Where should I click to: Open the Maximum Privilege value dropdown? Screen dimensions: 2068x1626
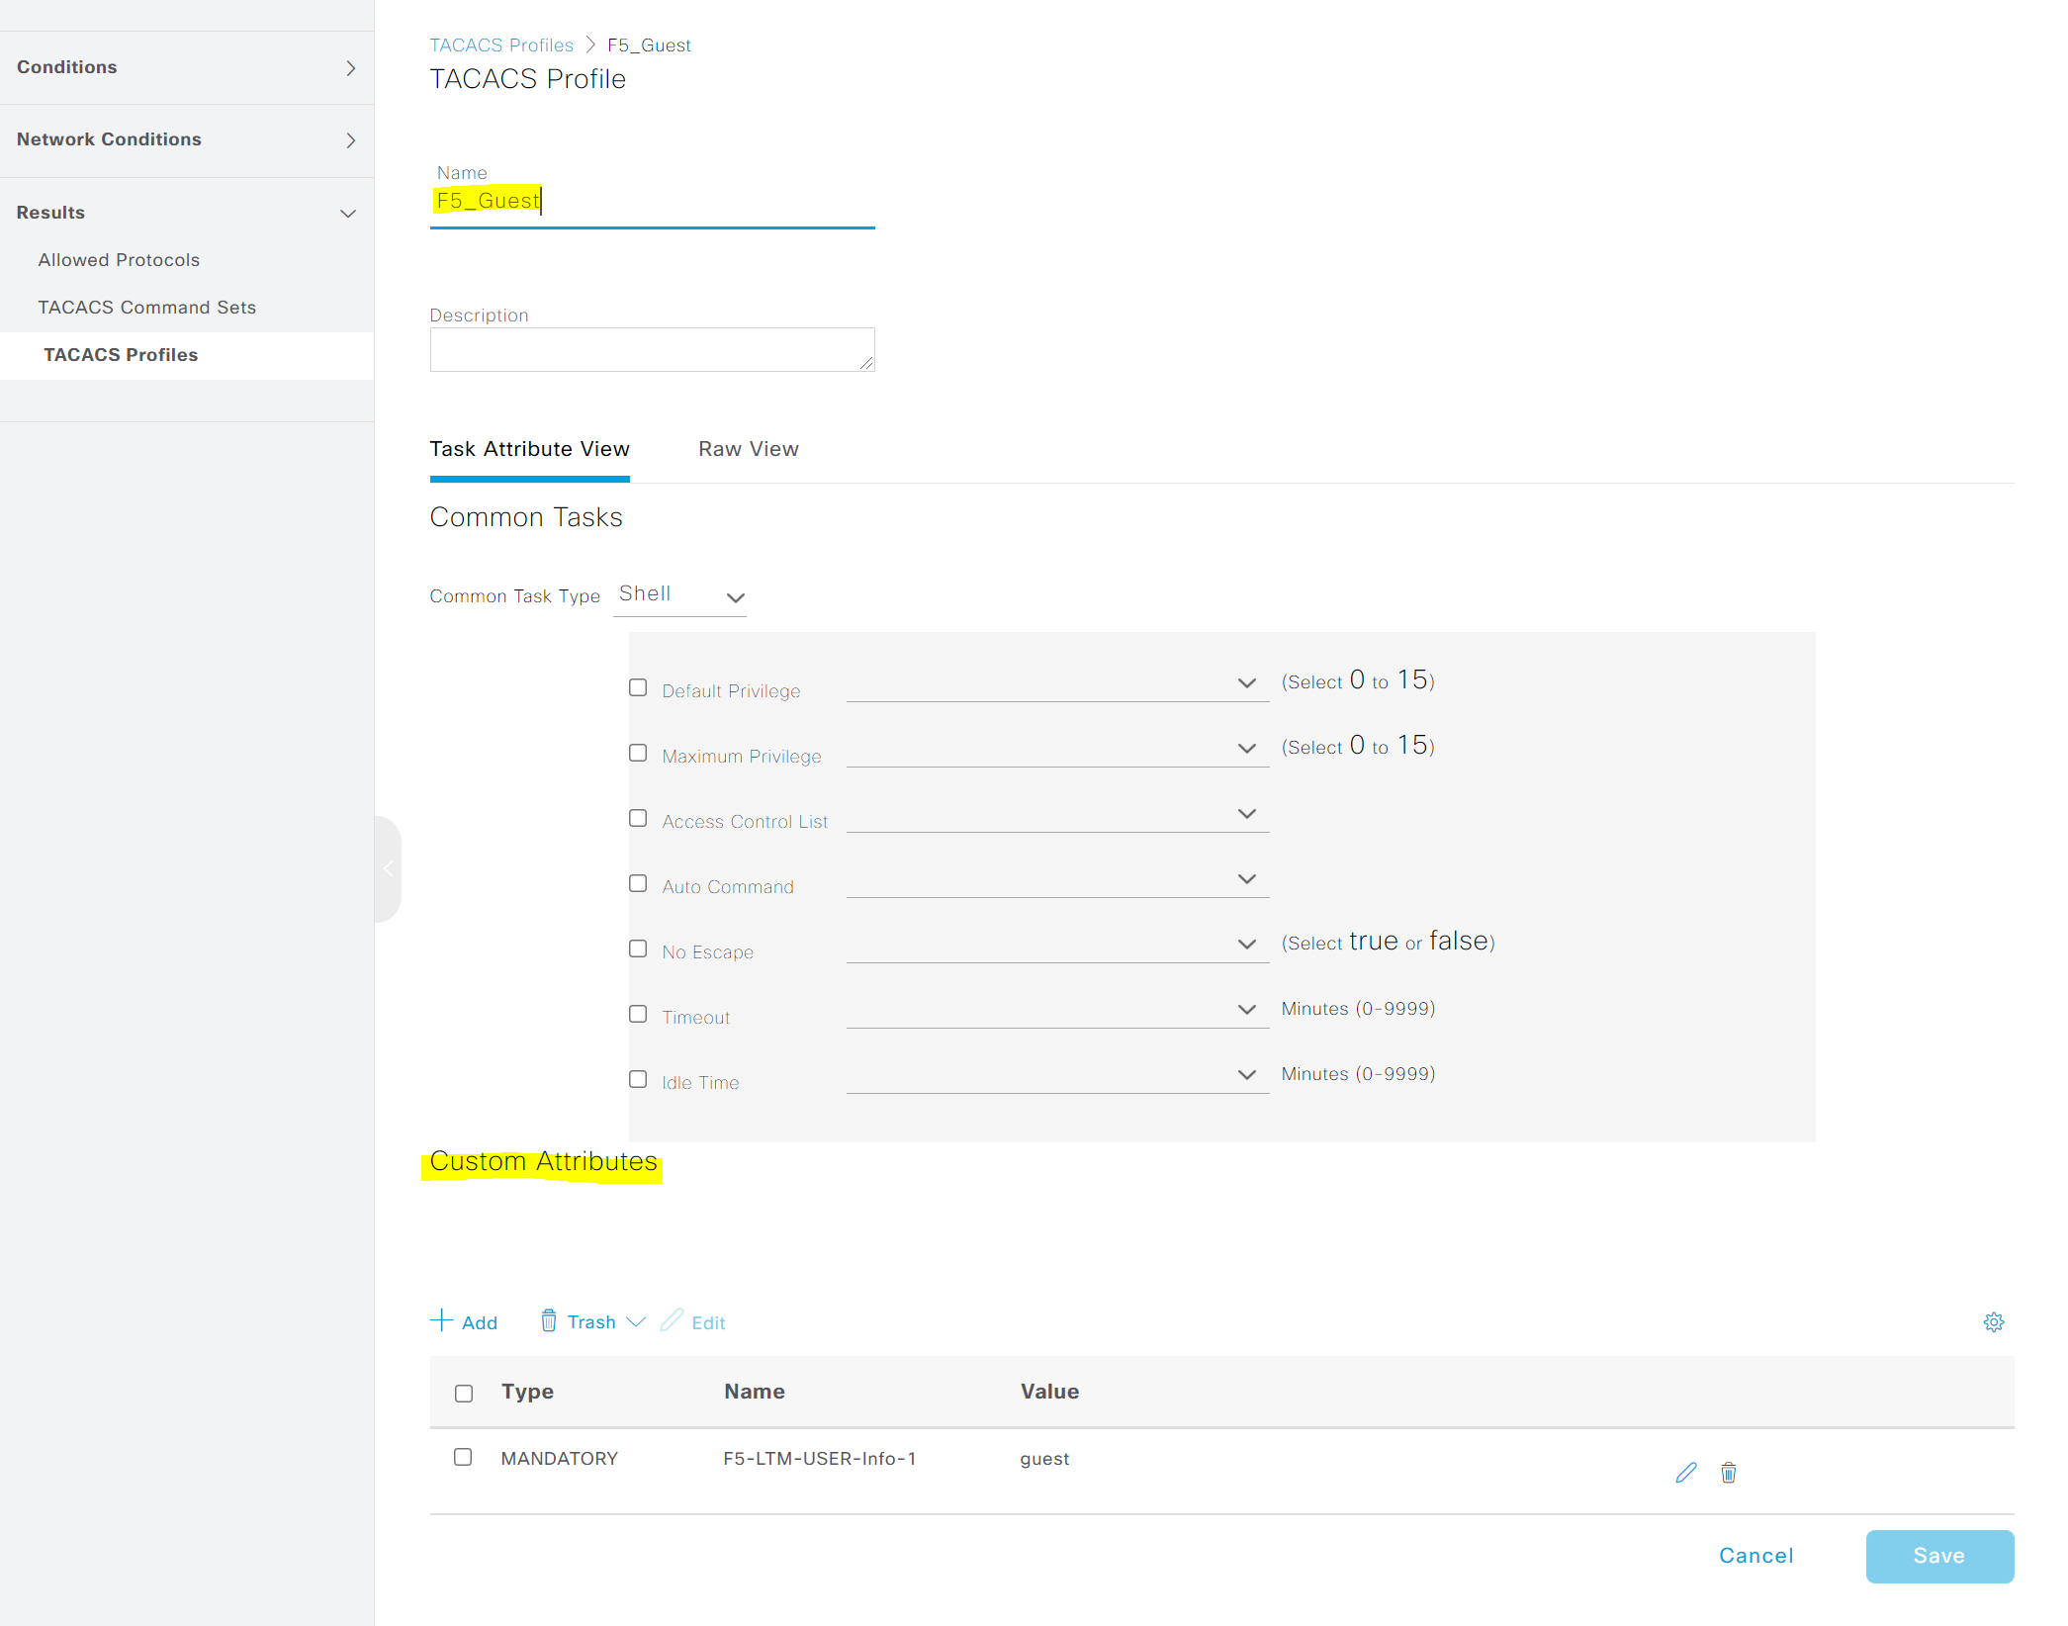[x=1057, y=749]
